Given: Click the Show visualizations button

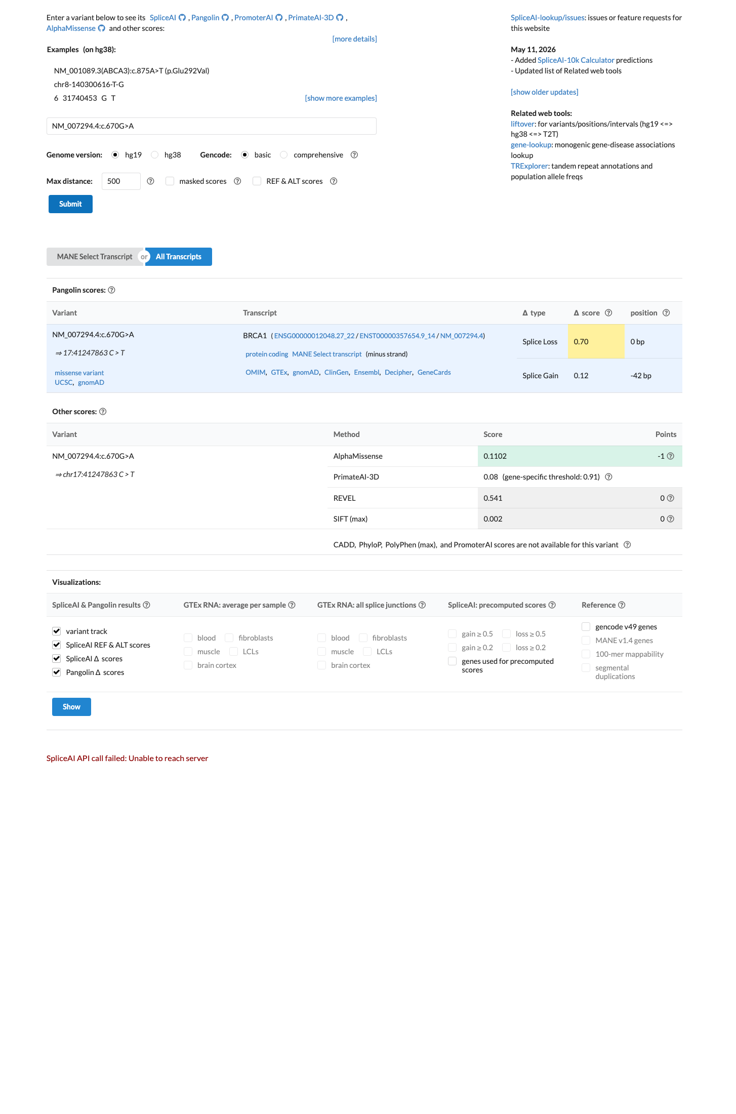Looking at the screenshot, I should [x=71, y=707].
